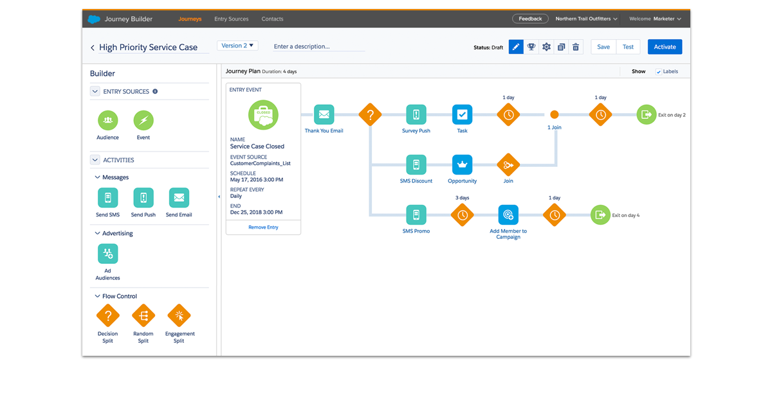Toggle the Labels checkbox
772x411 pixels.
pos(658,72)
